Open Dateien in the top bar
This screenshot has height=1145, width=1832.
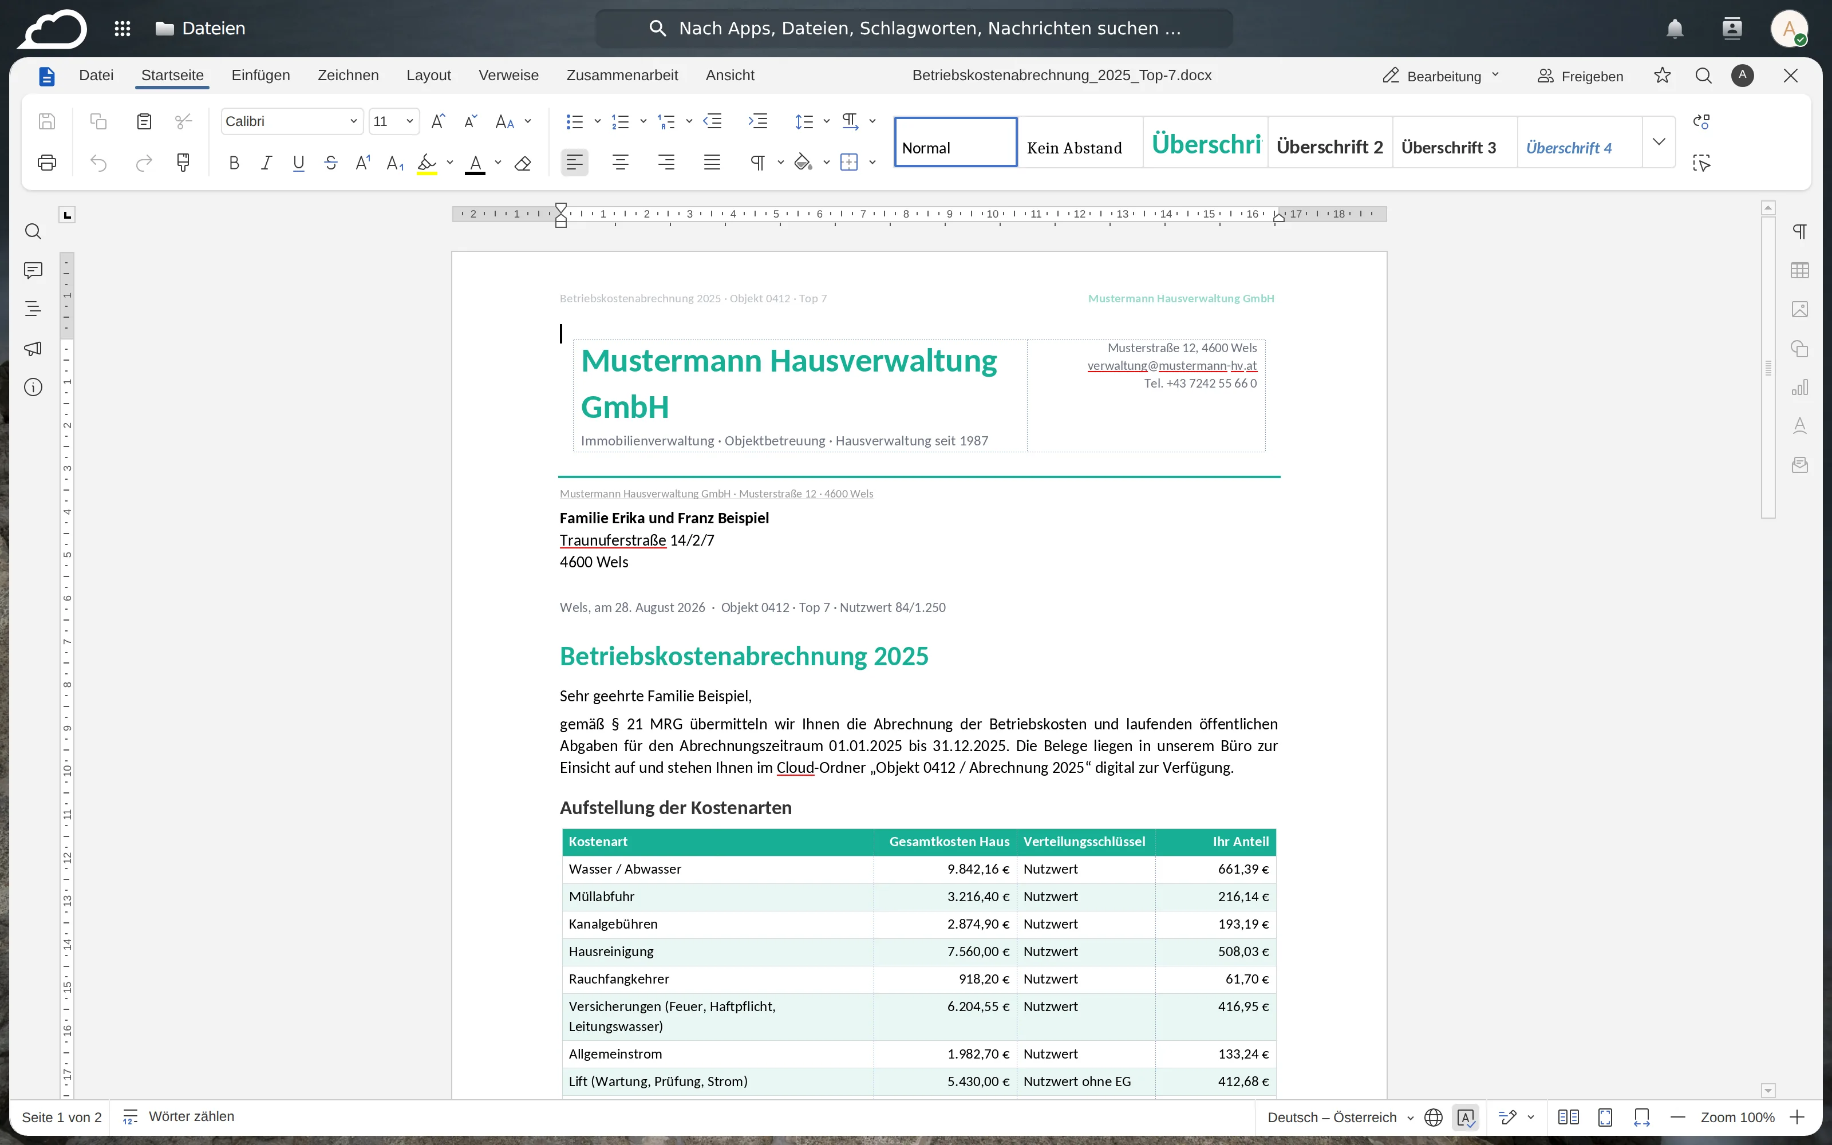point(200,29)
